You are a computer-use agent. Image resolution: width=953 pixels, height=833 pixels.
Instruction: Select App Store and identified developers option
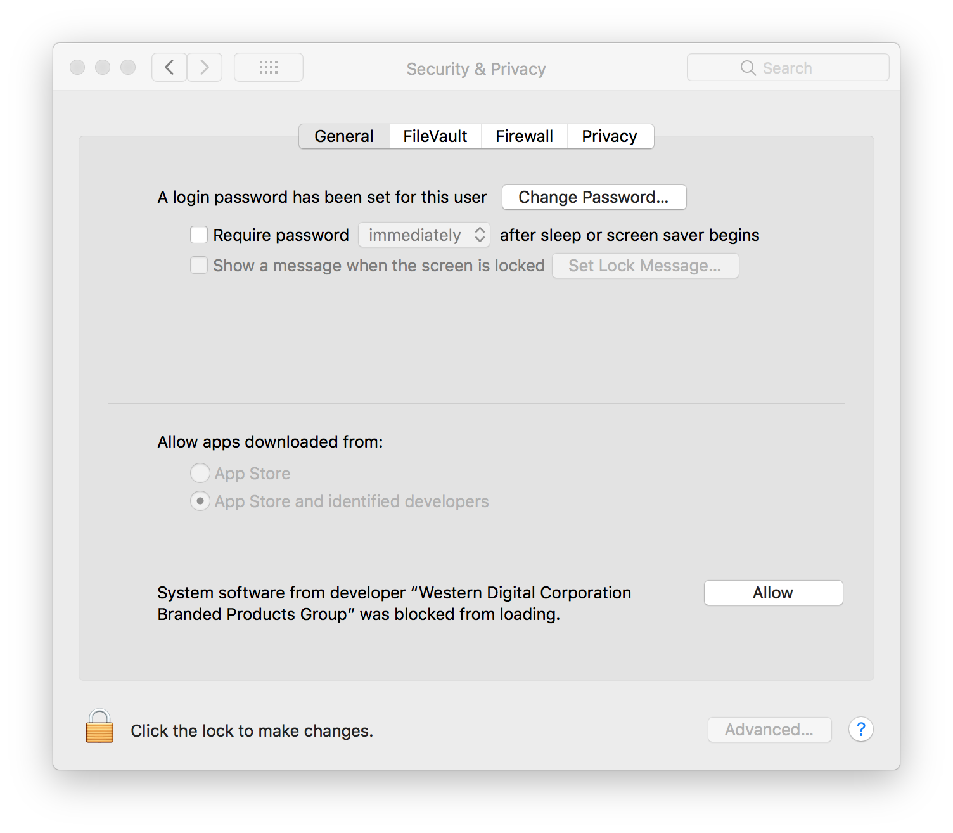(x=200, y=501)
